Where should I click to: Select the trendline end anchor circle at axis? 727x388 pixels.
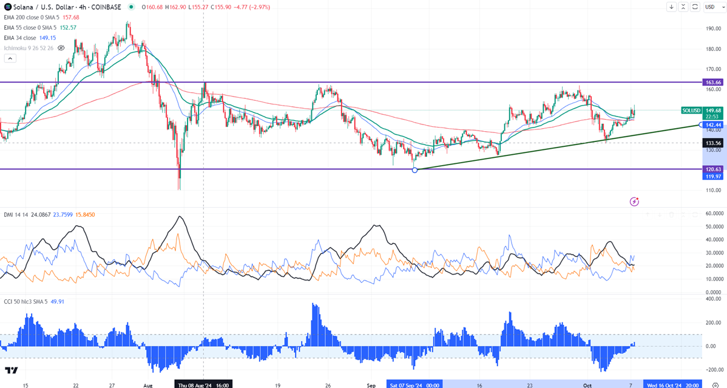point(701,124)
